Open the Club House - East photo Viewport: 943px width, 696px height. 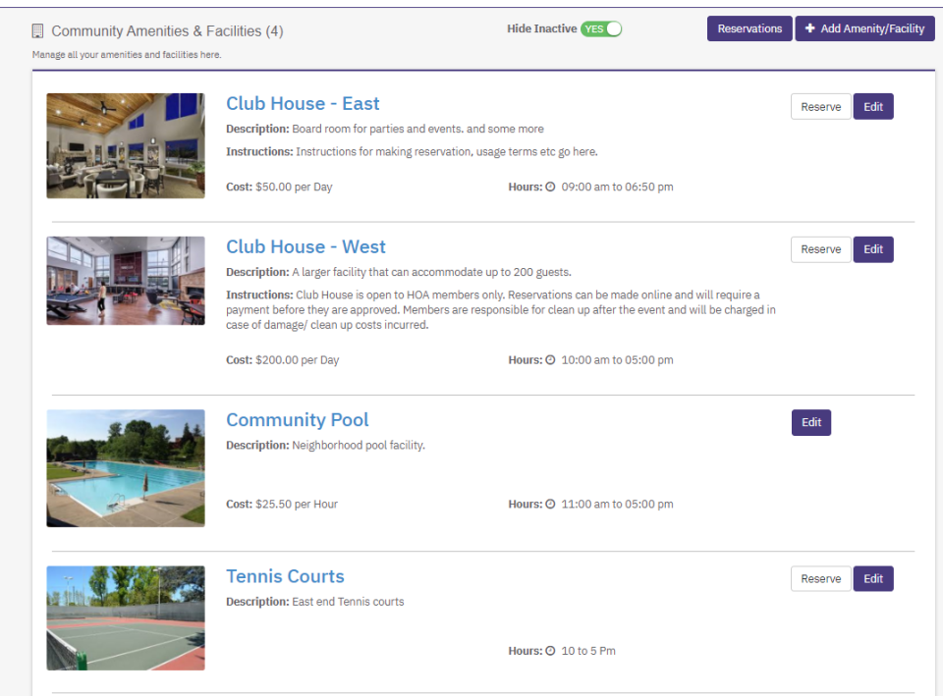pyautogui.click(x=126, y=145)
